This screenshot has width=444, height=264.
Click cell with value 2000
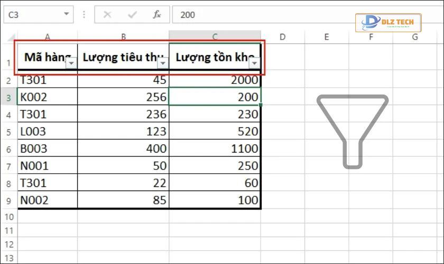pyautogui.click(x=215, y=80)
